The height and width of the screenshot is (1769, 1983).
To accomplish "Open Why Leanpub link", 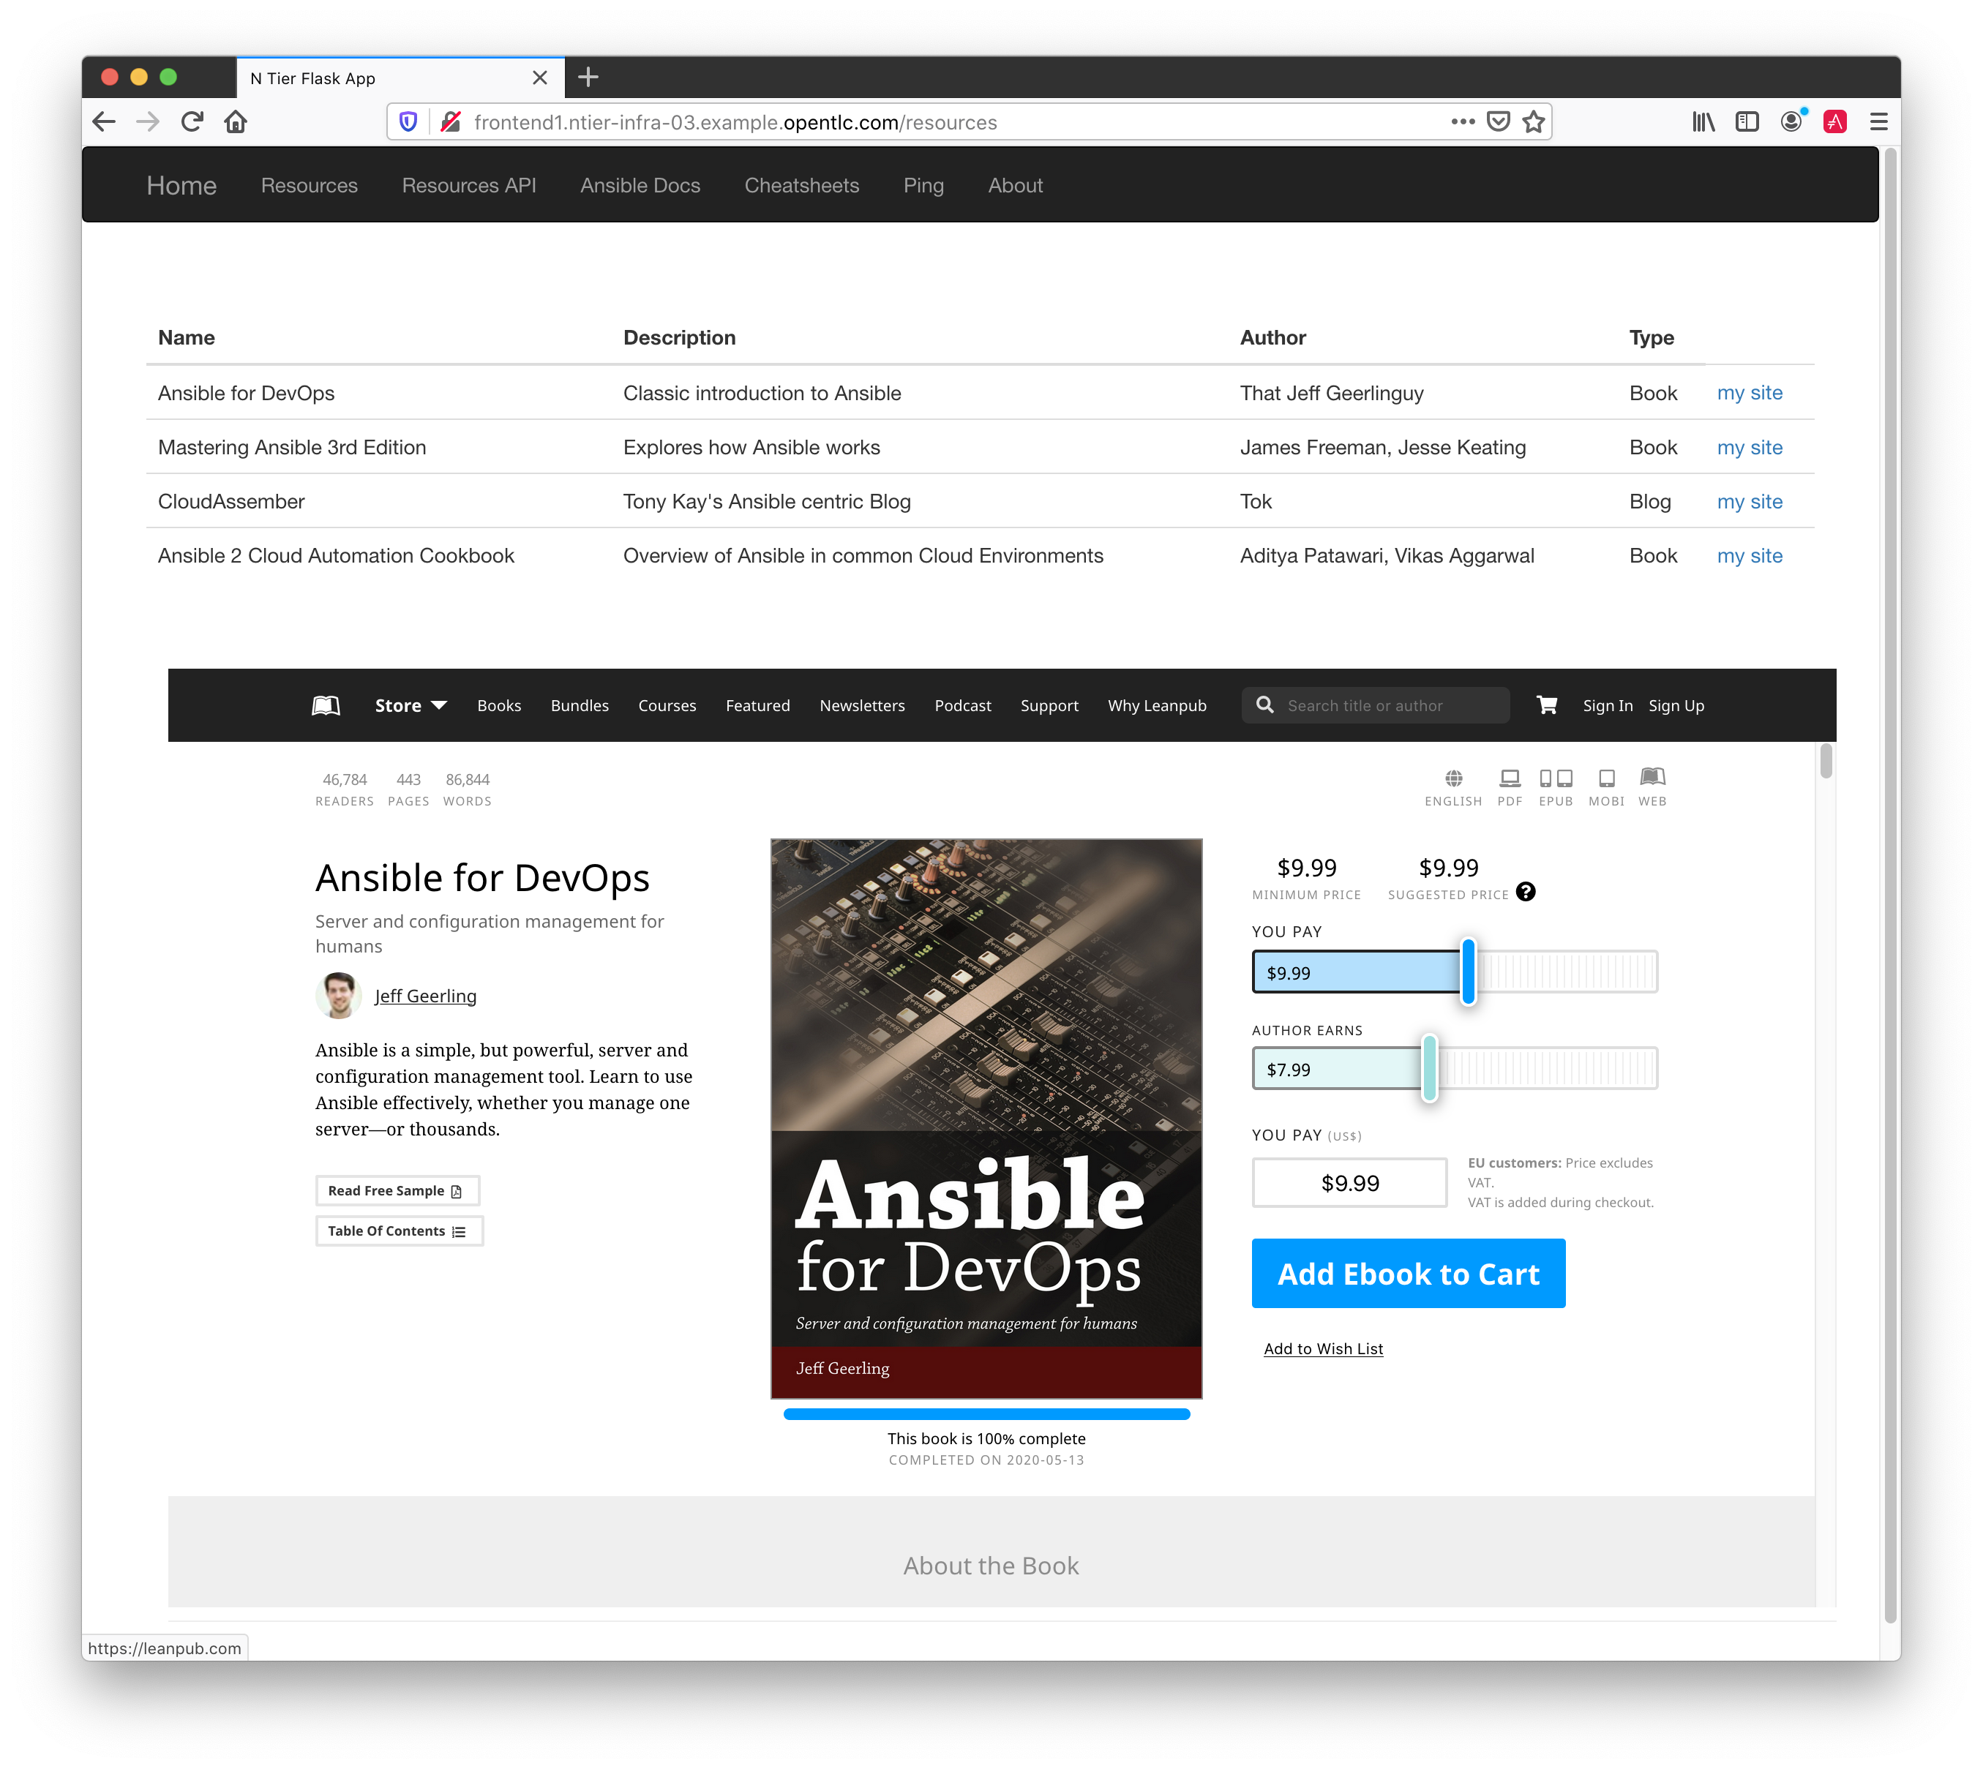I will (x=1157, y=705).
